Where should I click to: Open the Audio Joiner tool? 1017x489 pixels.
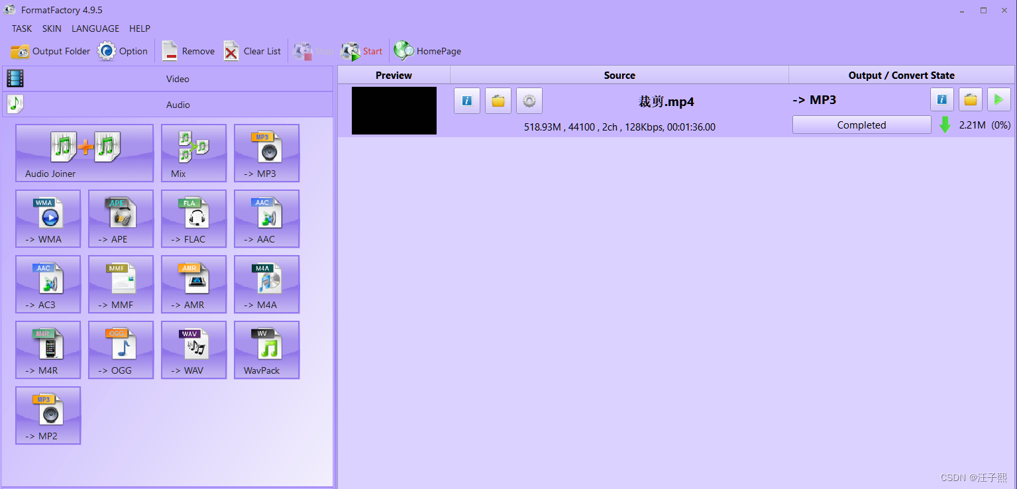pos(84,153)
